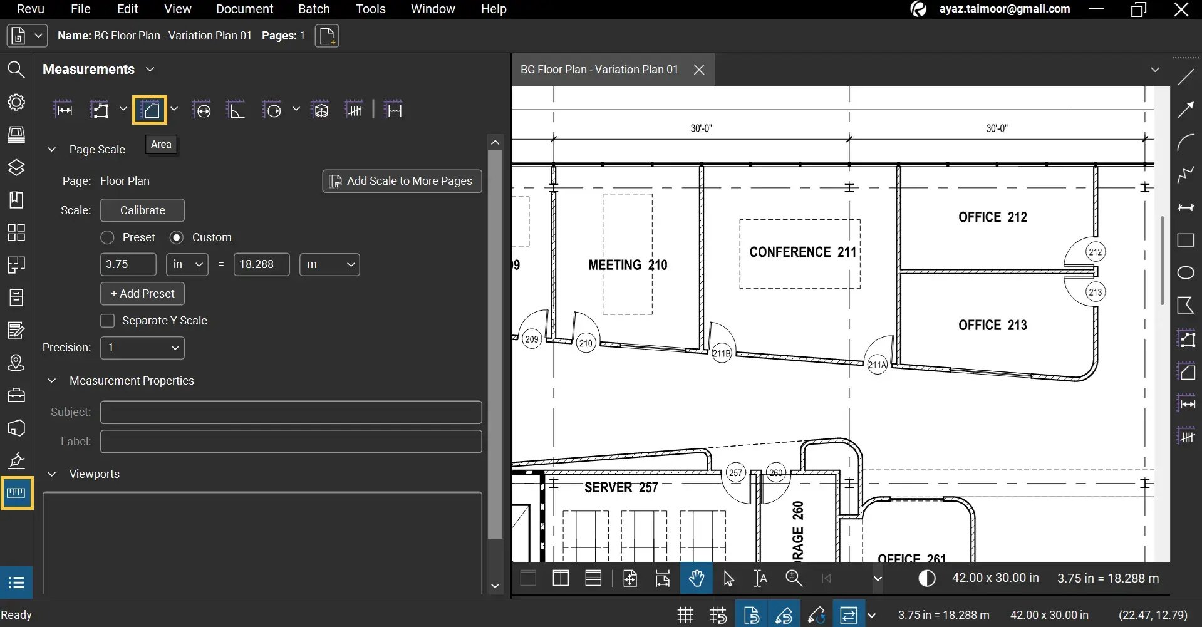This screenshot has width=1202, height=627.
Task: Select the Area measurement tool
Action: (x=150, y=110)
